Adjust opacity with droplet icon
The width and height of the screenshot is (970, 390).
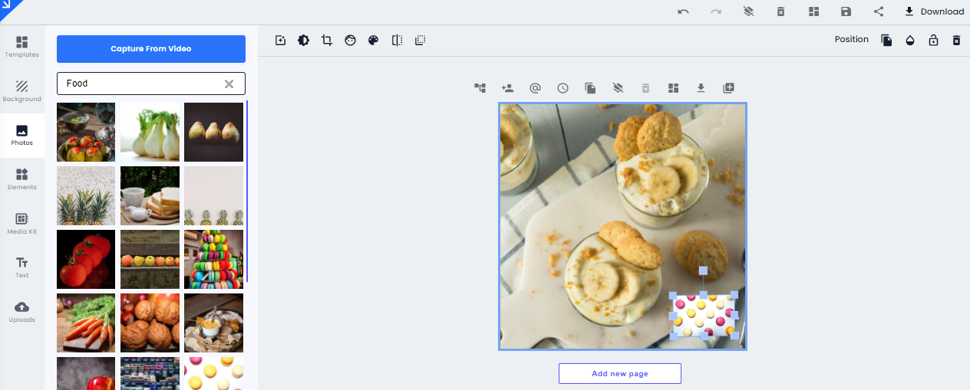point(910,40)
